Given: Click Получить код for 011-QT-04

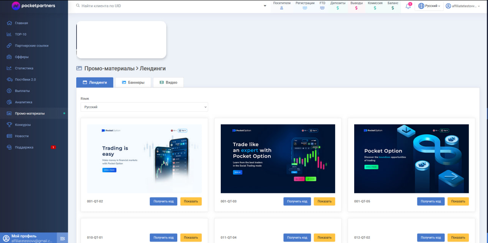Looking at the screenshot, I should tap(297, 238).
